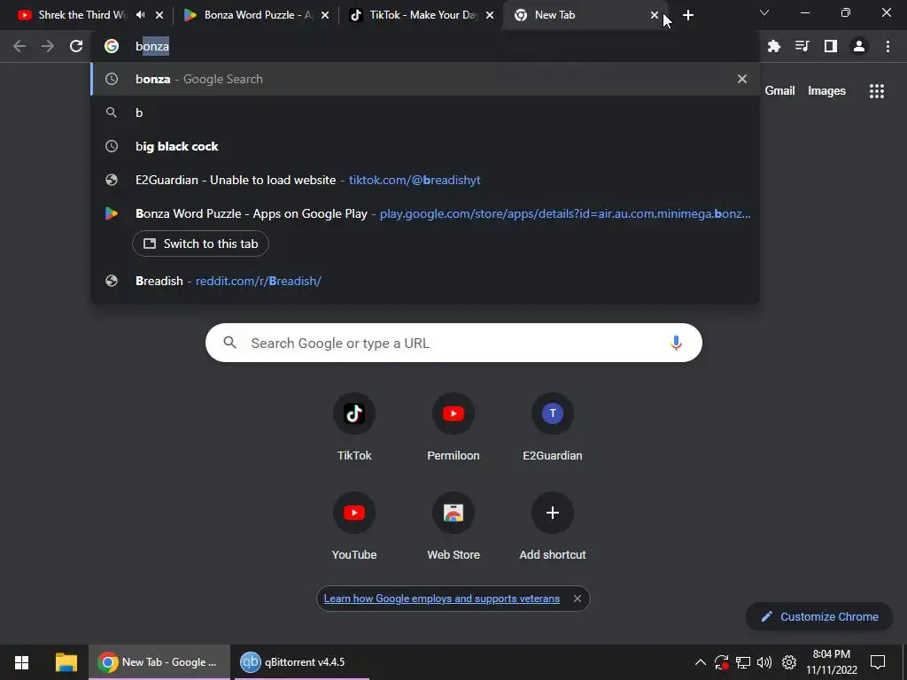The width and height of the screenshot is (907, 680).
Task: Click the Google veterans support link
Action: pyautogui.click(x=441, y=599)
